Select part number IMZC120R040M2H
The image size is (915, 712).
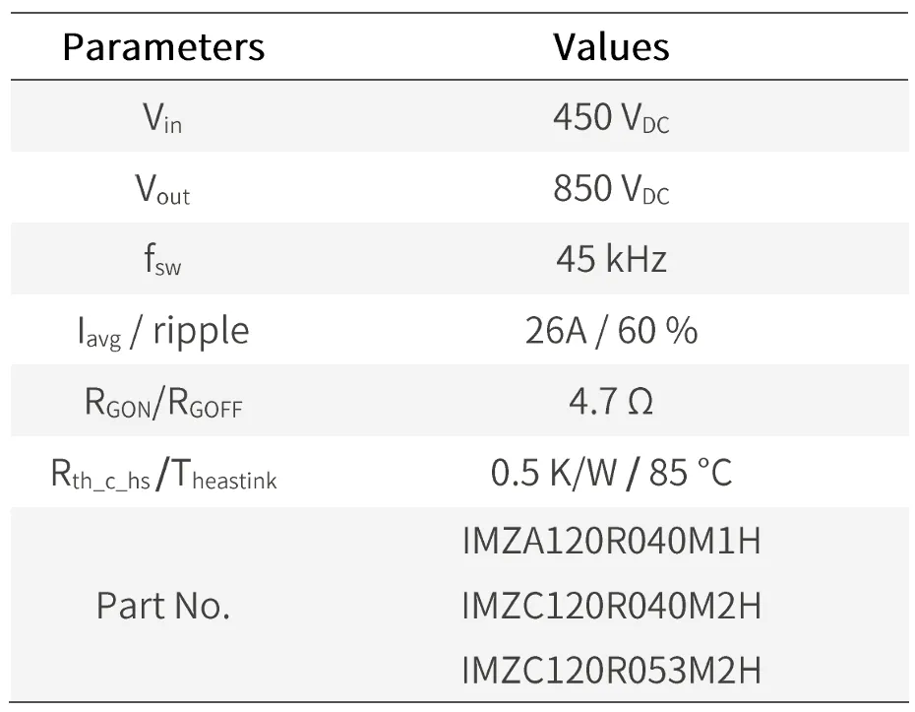point(611,605)
